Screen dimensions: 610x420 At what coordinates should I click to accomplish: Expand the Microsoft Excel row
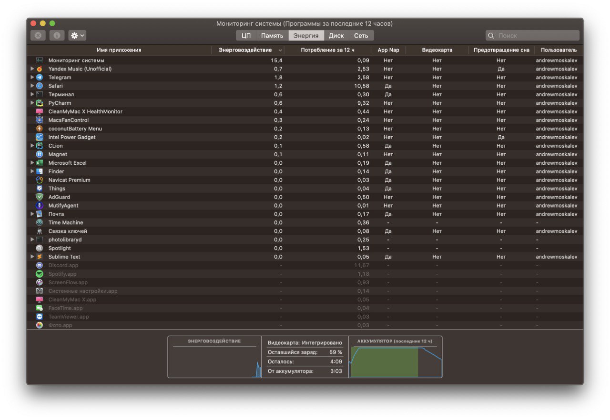click(x=32, y=163)
